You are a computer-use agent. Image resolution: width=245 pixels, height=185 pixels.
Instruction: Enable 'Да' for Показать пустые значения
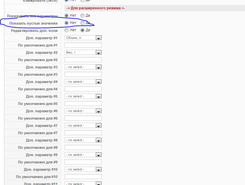82,23
